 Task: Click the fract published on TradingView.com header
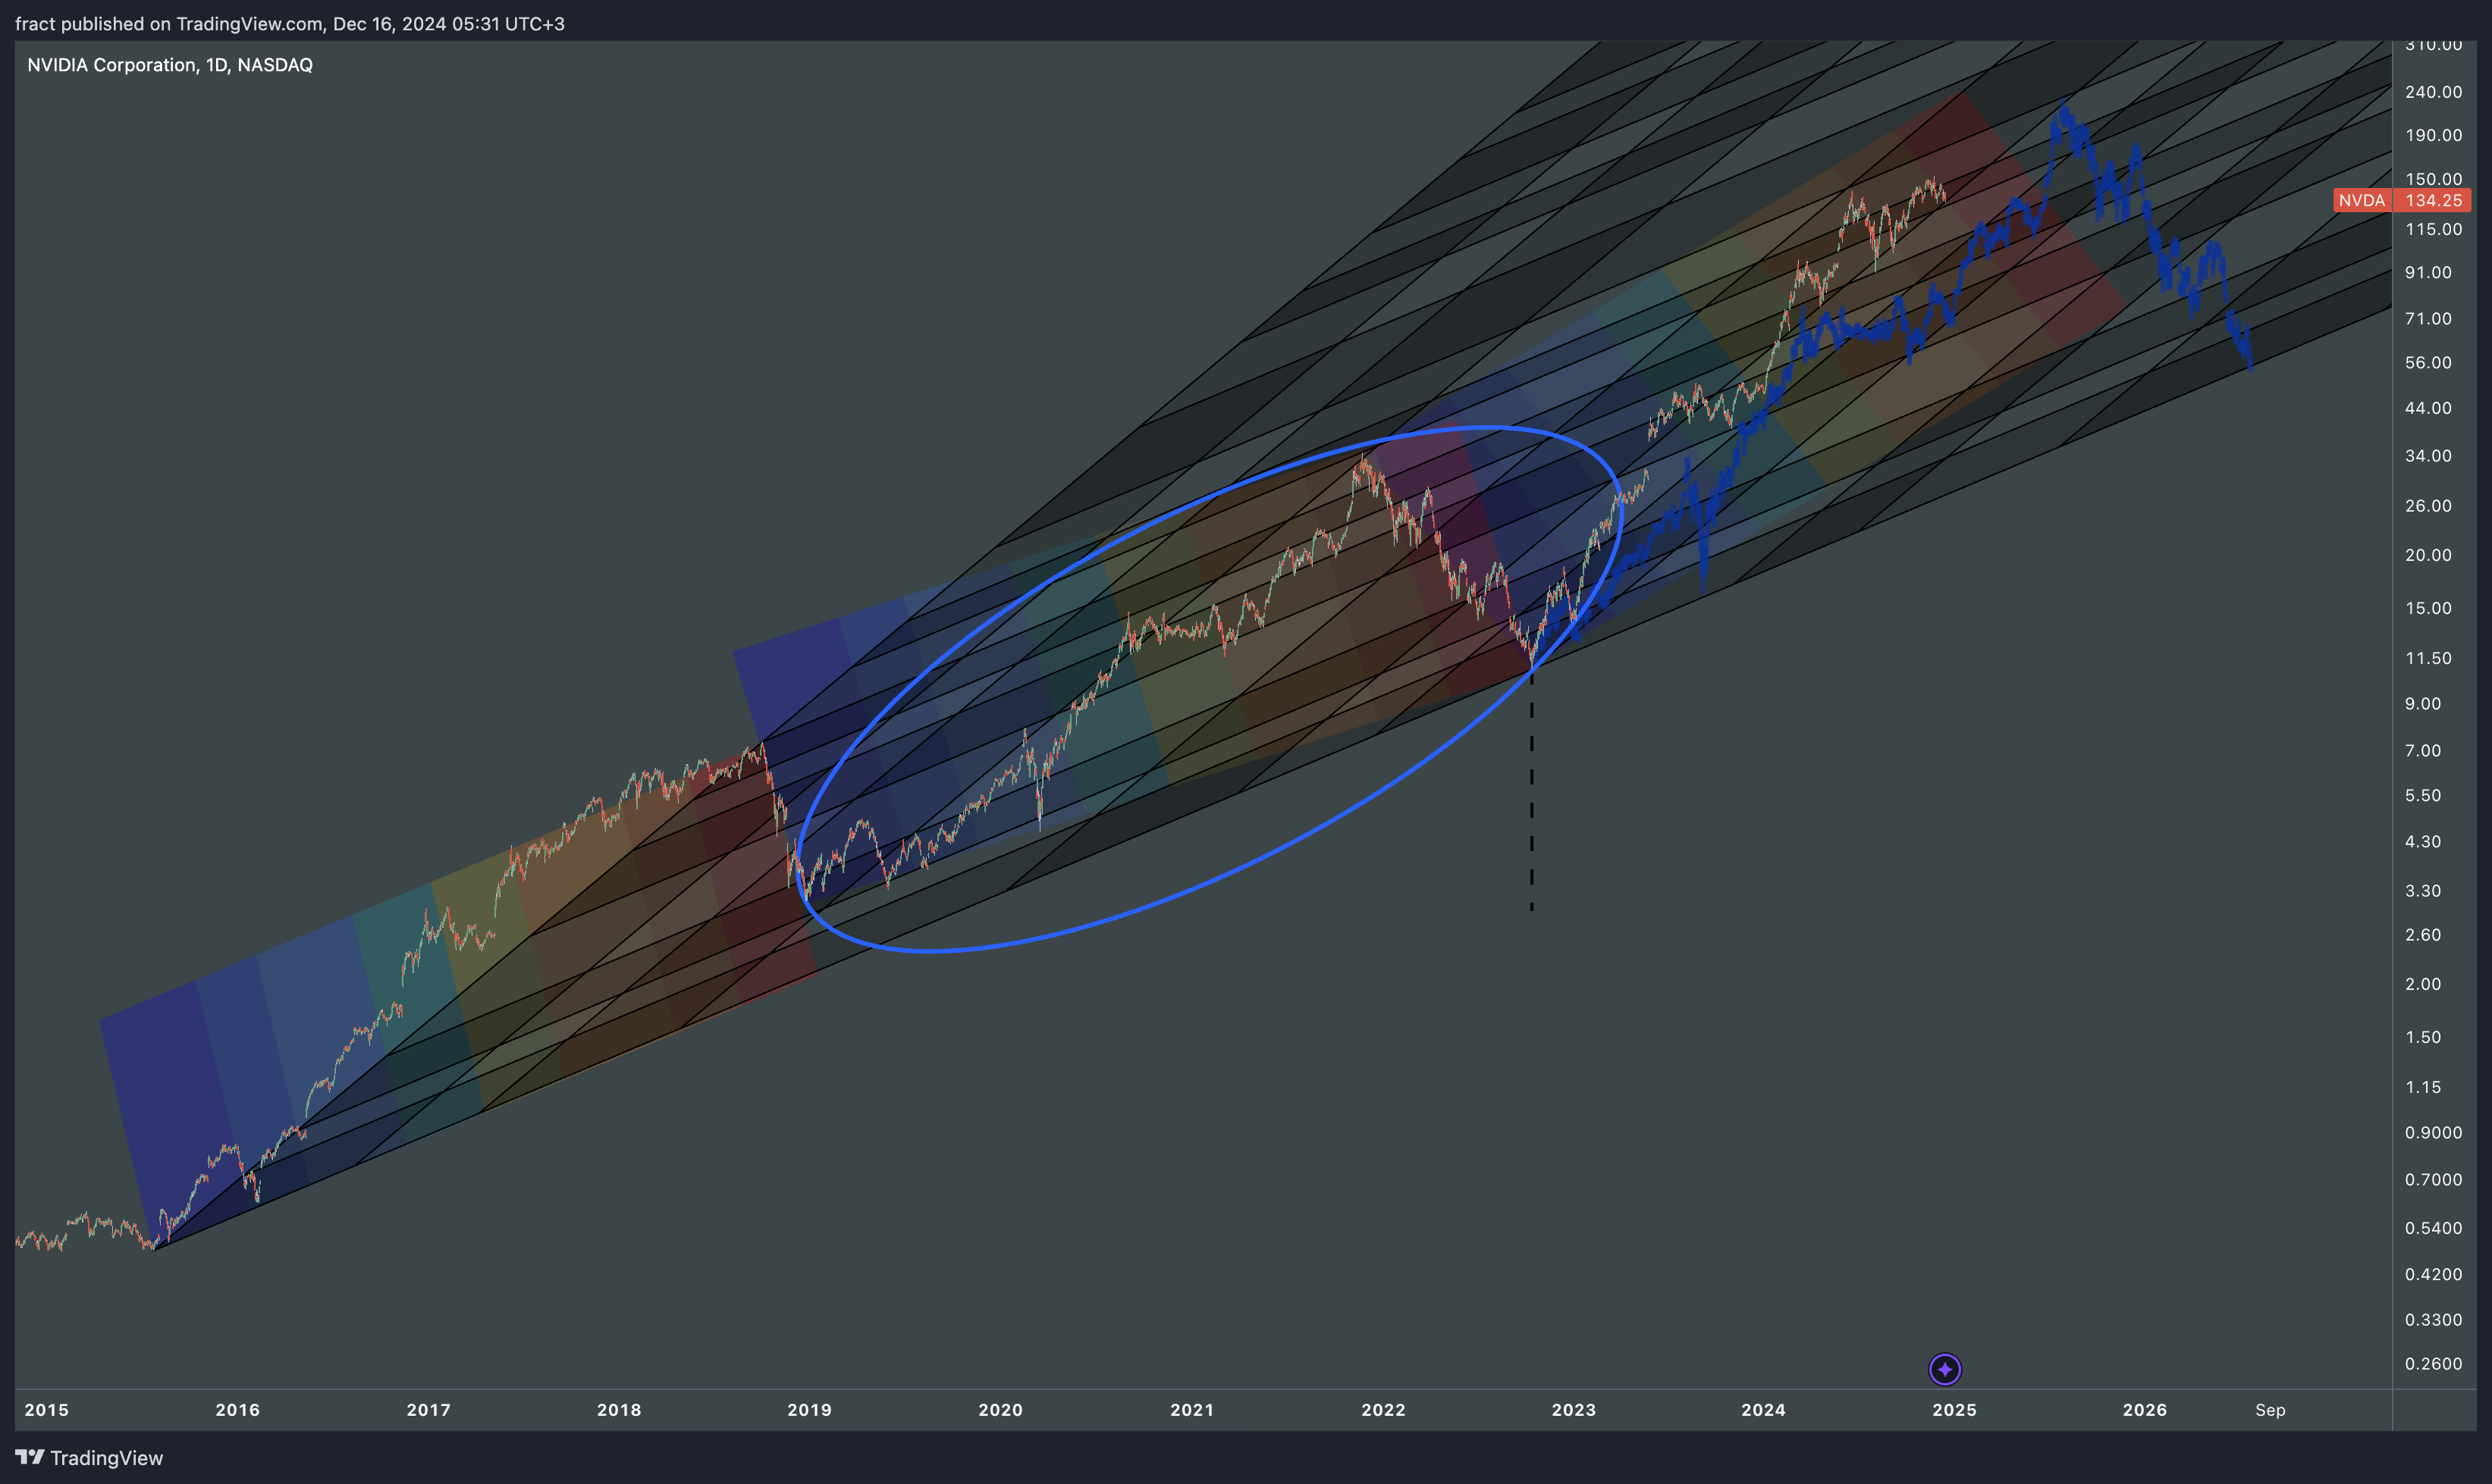point(290,23)
